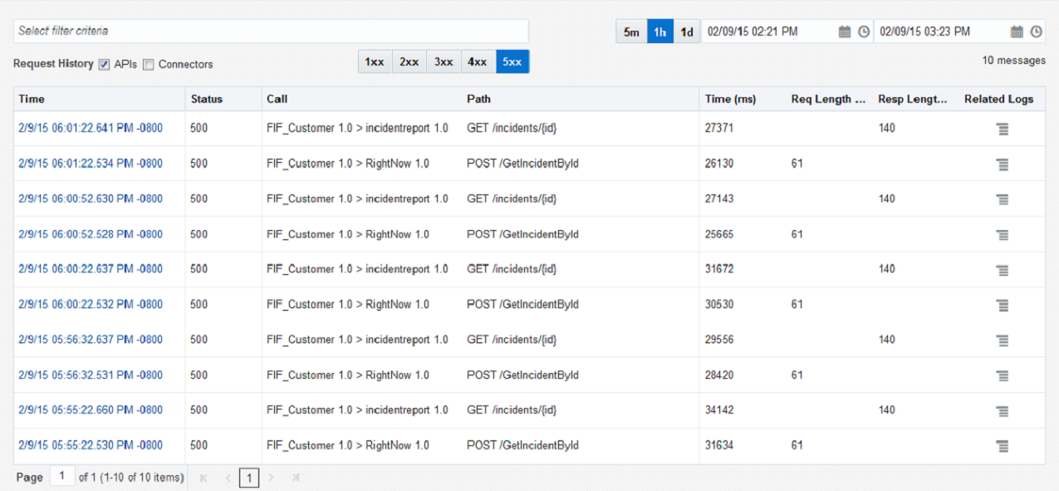This screenshot has width=1059, height=491.
Task: Sort the table by Status column
Action: 207,99
